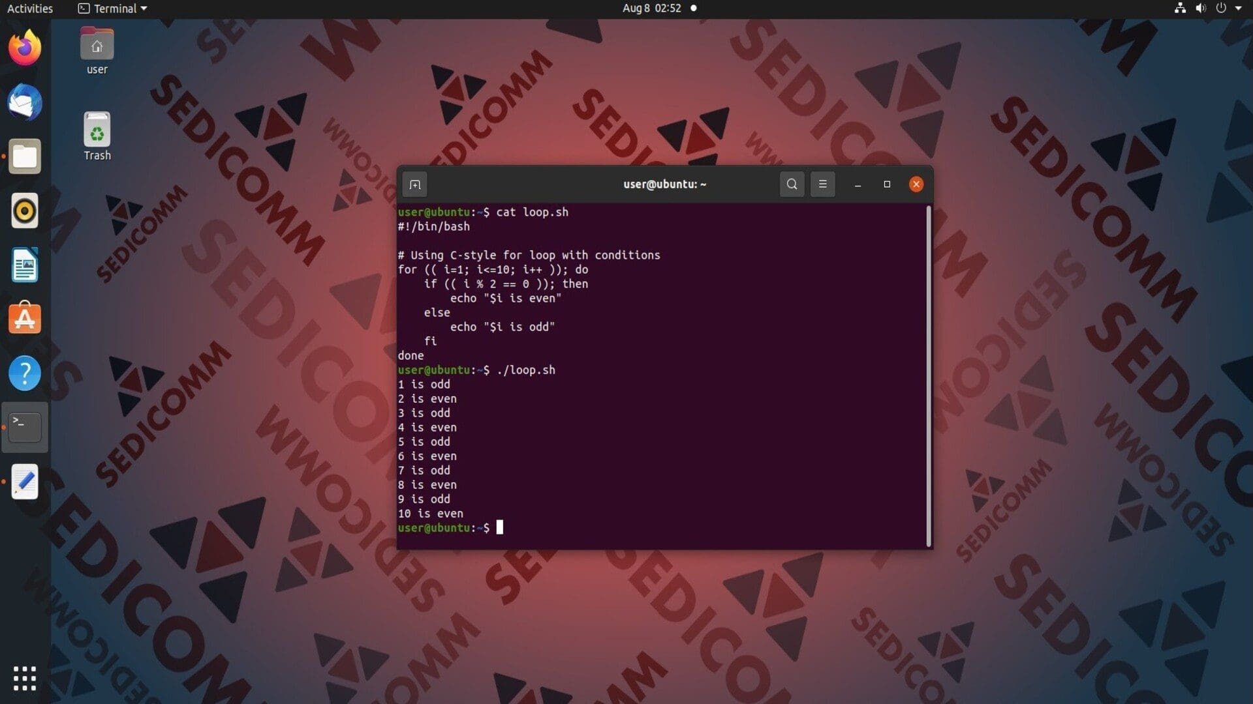Screen dimensions: 1253x704
Task: Minimize the terminal window
Action: point(858,184)
